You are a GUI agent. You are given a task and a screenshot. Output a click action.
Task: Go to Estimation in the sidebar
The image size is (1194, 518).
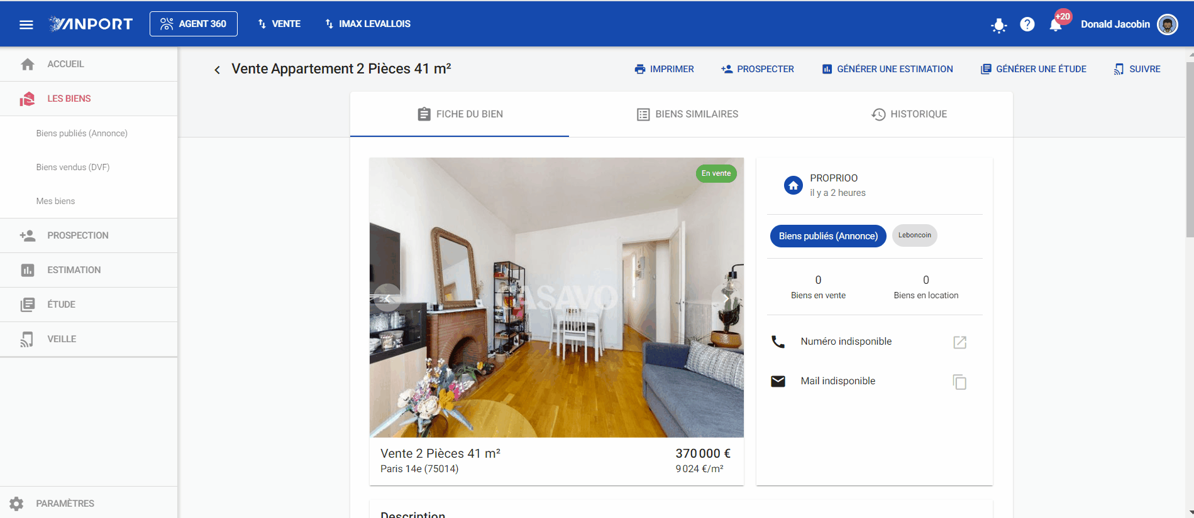pos(89,270)
